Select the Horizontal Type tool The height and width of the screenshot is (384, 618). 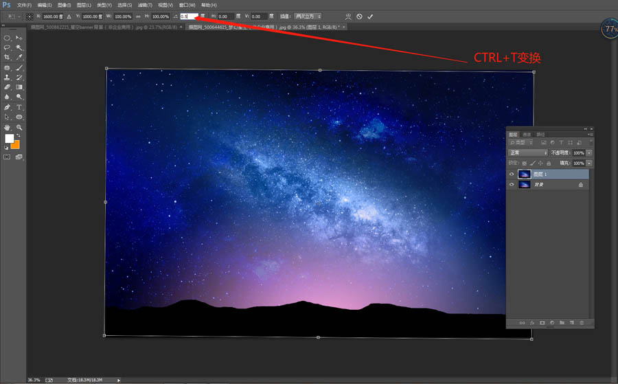[x=19, y=107]
